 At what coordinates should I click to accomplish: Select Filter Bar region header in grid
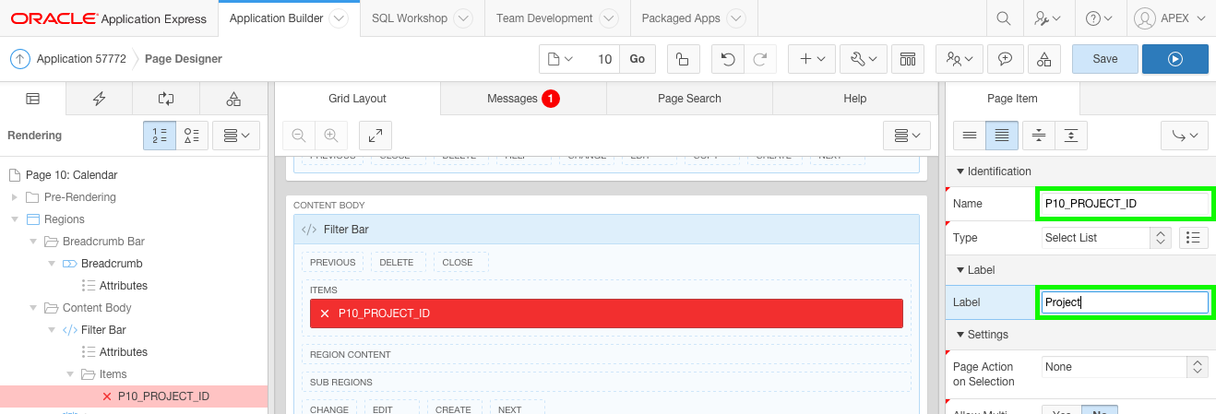(x=606, y=229)
